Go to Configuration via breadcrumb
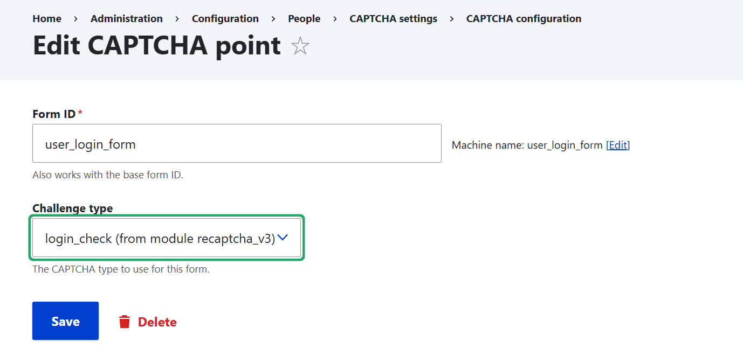Image resolution: width=743 pixels, height=355 pixels. point(225,18)
